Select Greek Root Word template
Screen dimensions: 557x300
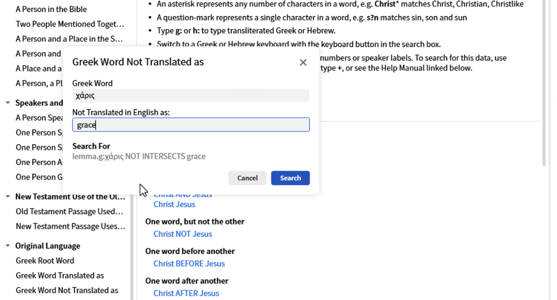[x=45, y=261]
